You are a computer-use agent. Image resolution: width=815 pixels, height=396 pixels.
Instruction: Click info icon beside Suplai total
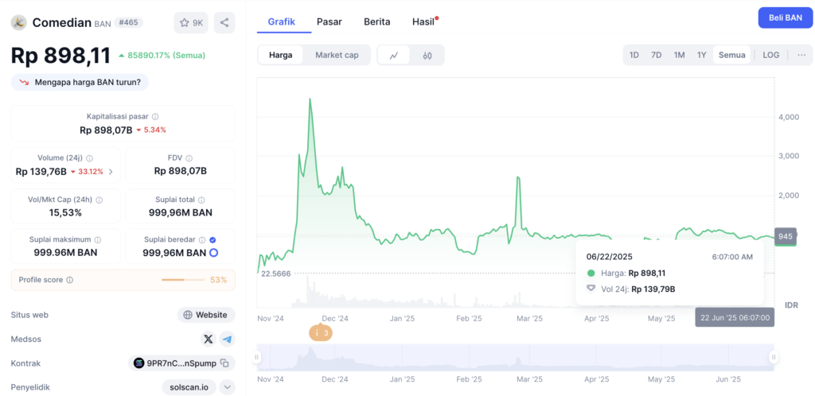(201, 200)
